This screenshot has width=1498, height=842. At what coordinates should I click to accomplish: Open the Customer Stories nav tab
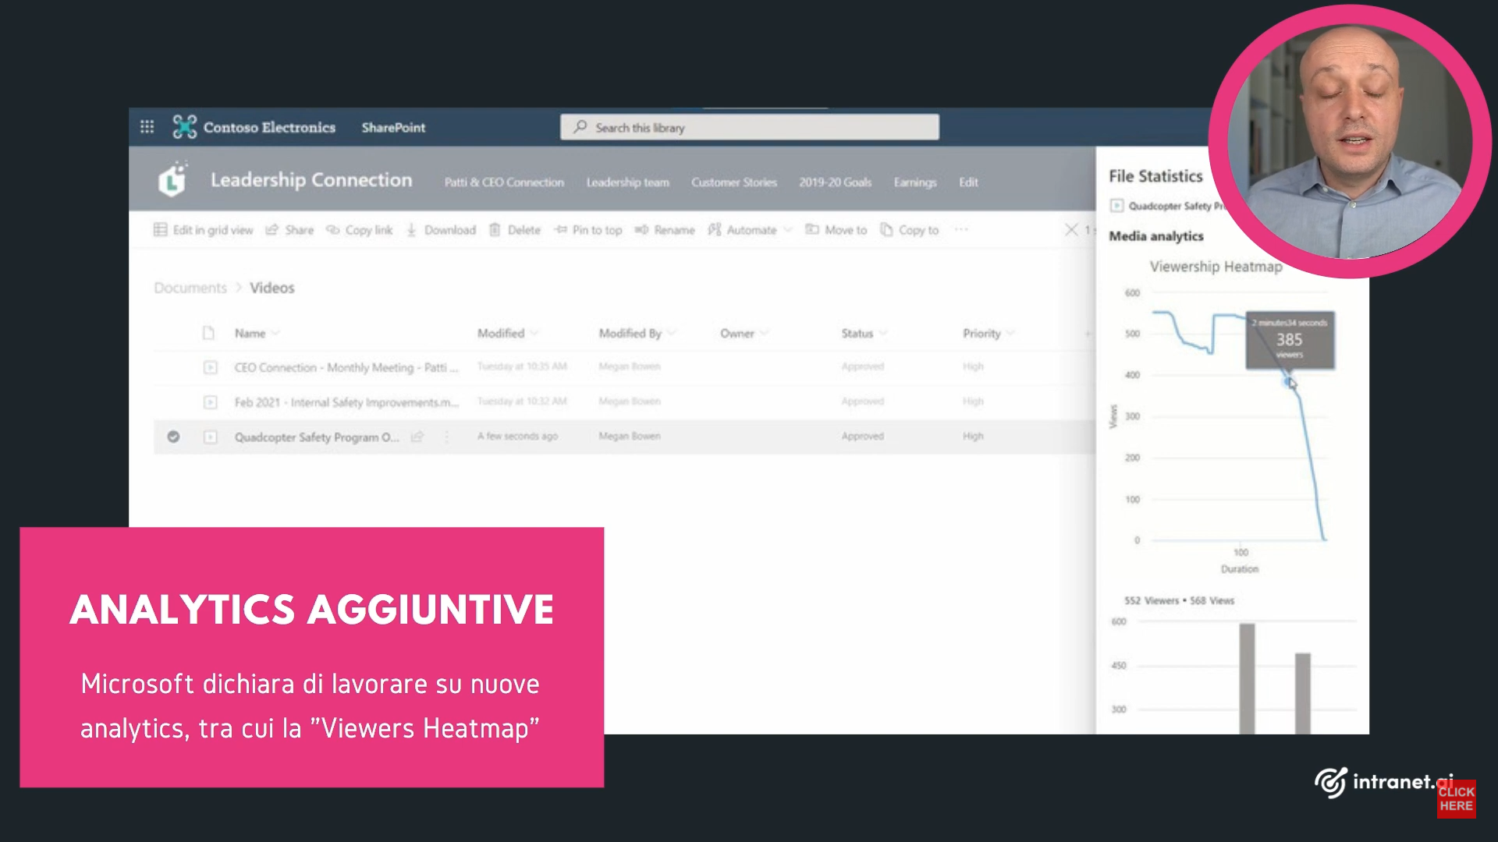pos(734,182)
